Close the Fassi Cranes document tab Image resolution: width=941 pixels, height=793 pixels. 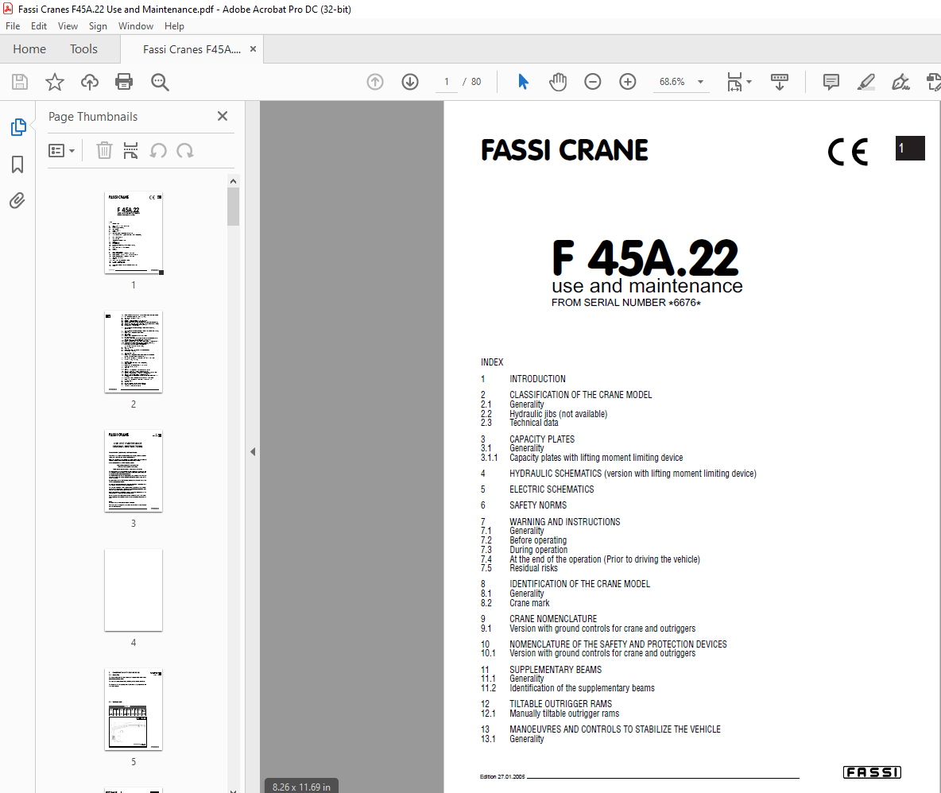click(254, 49)
